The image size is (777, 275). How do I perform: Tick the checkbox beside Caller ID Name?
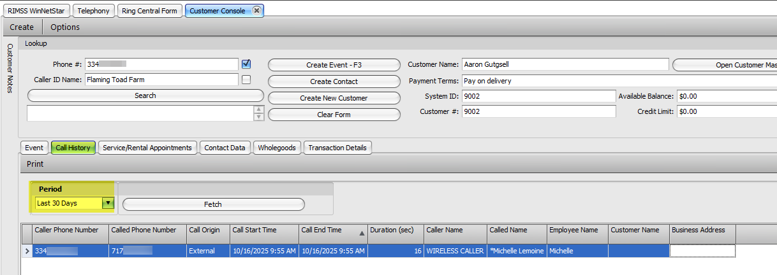(246, 80)
